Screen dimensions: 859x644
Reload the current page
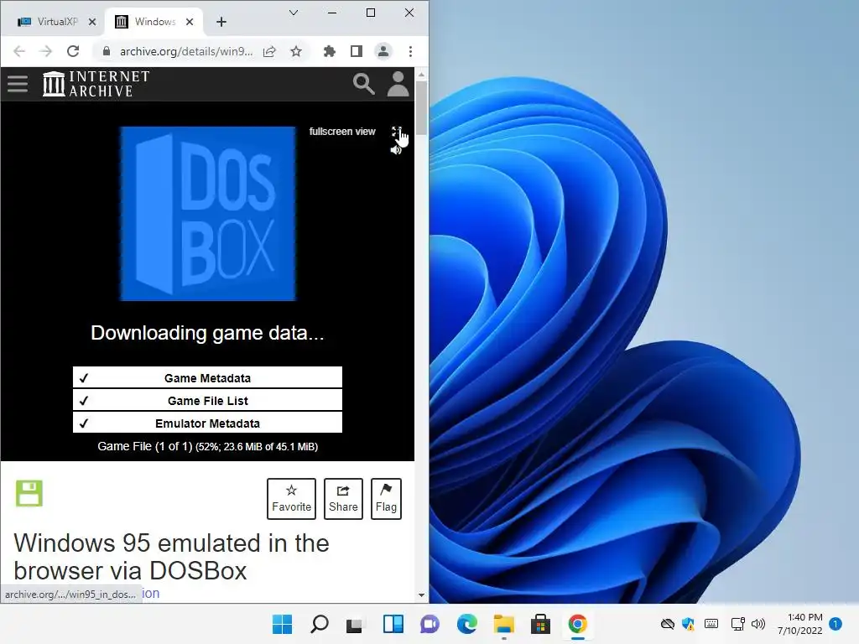[73, 51]
